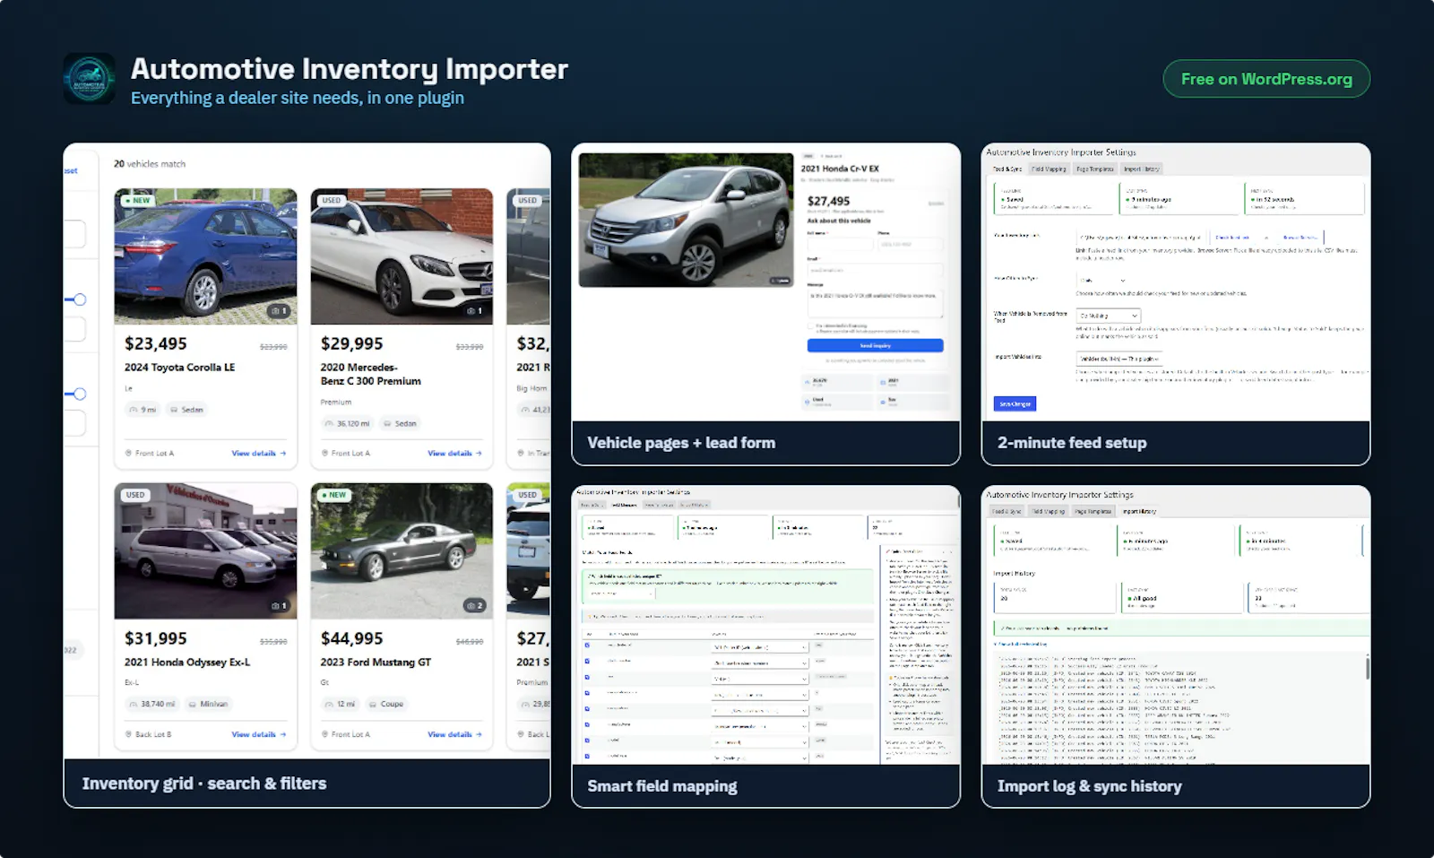Tick the financing interest checkbox
This screenshot has width=1434, height=858.
point(811,326)
